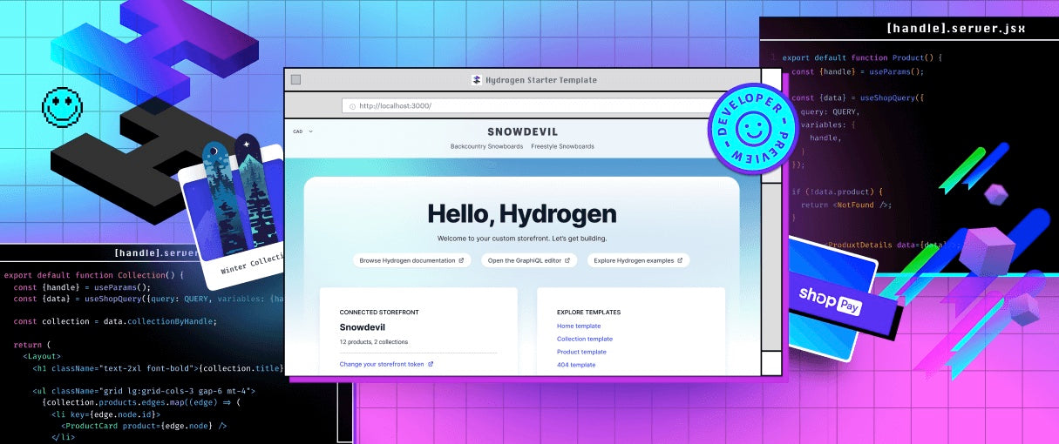Click Browse Hydrogen documentation button
This screenshot has height=444, width=1059.
412,260
